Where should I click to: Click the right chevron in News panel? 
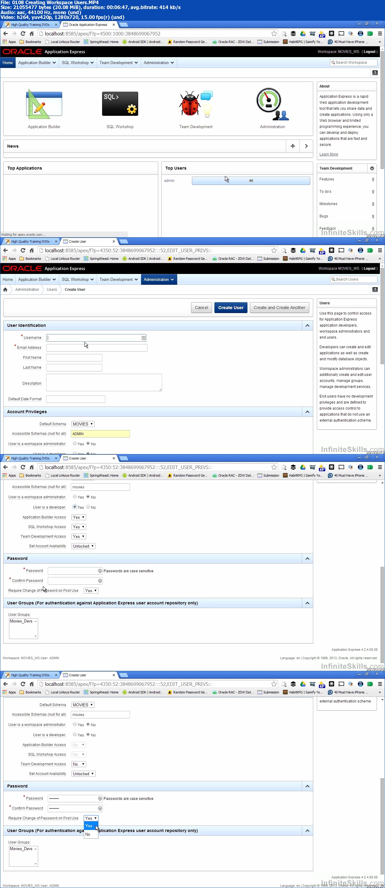[306, 146]
